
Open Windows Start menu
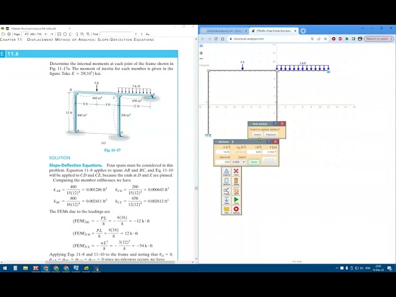[5, 268]
